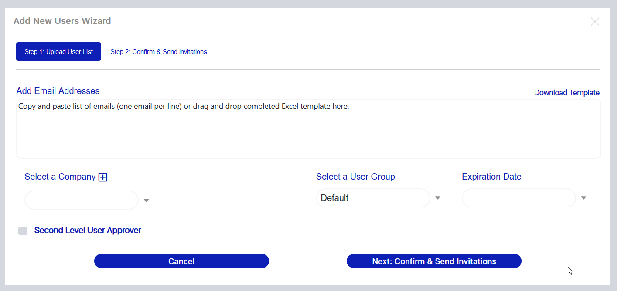
Task: Click the Download Template link
Action: click(x=566, y=93)
